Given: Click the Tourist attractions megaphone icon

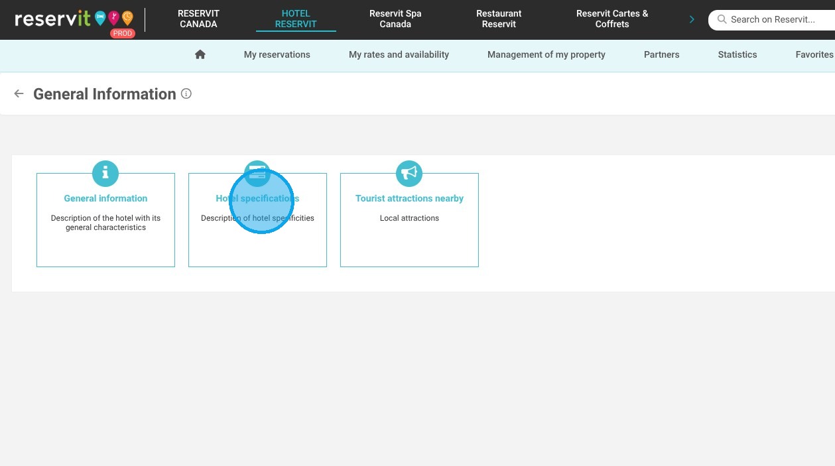Looking at the screenshot, I should (409, 174).
